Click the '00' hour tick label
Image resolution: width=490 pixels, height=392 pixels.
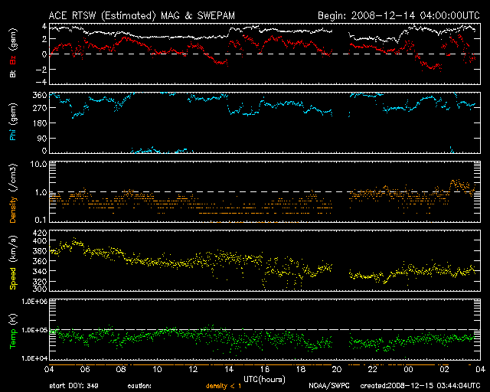point(408,370)
